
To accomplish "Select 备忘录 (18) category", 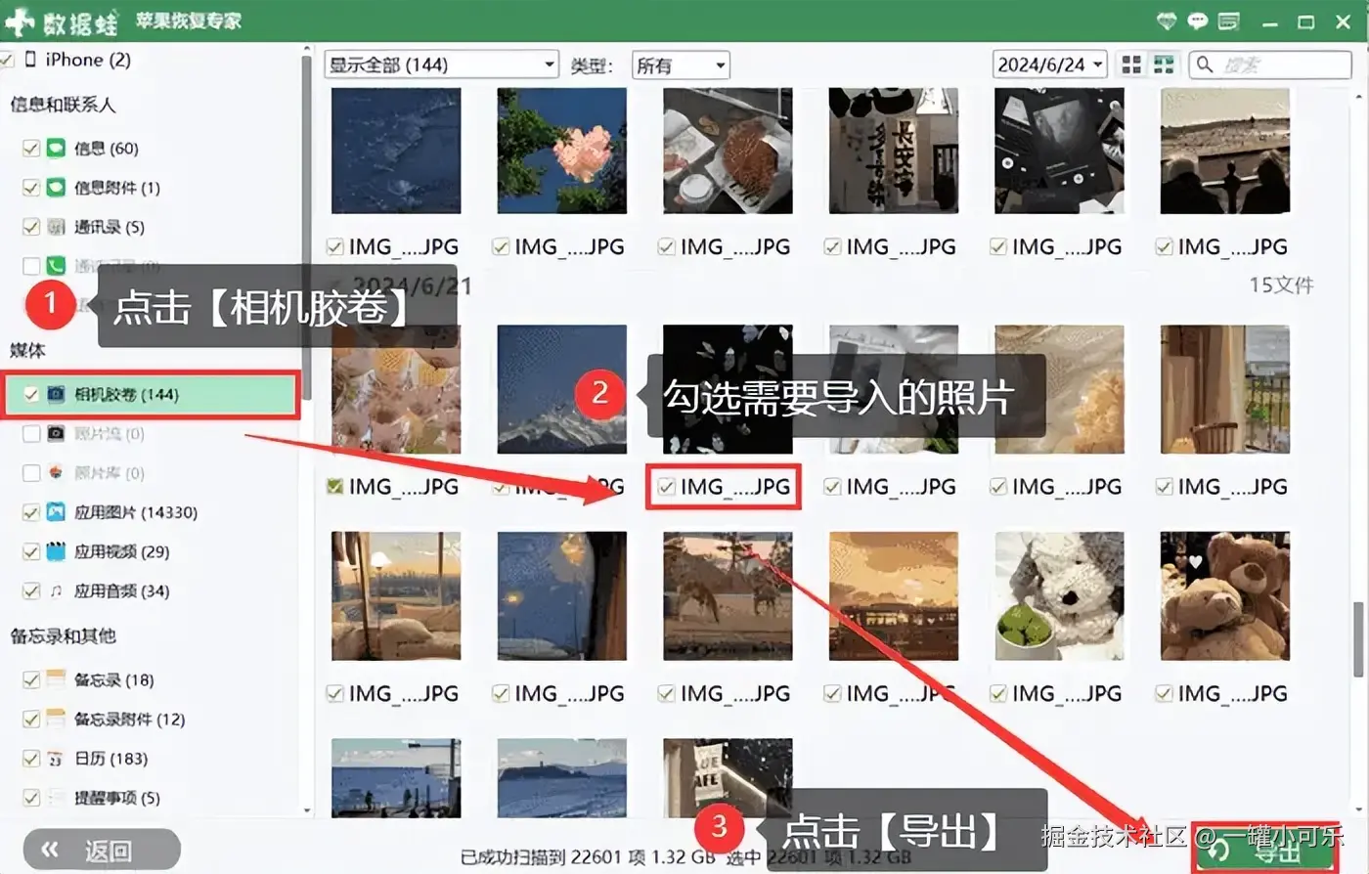I will 113,679.
